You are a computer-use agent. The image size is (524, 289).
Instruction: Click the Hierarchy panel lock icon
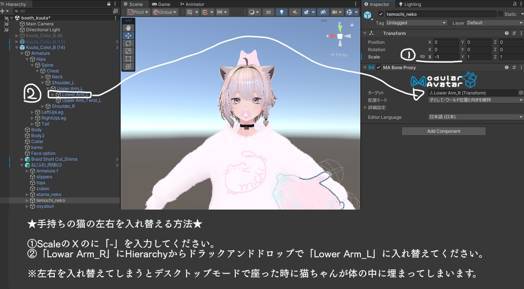point(109,4)
